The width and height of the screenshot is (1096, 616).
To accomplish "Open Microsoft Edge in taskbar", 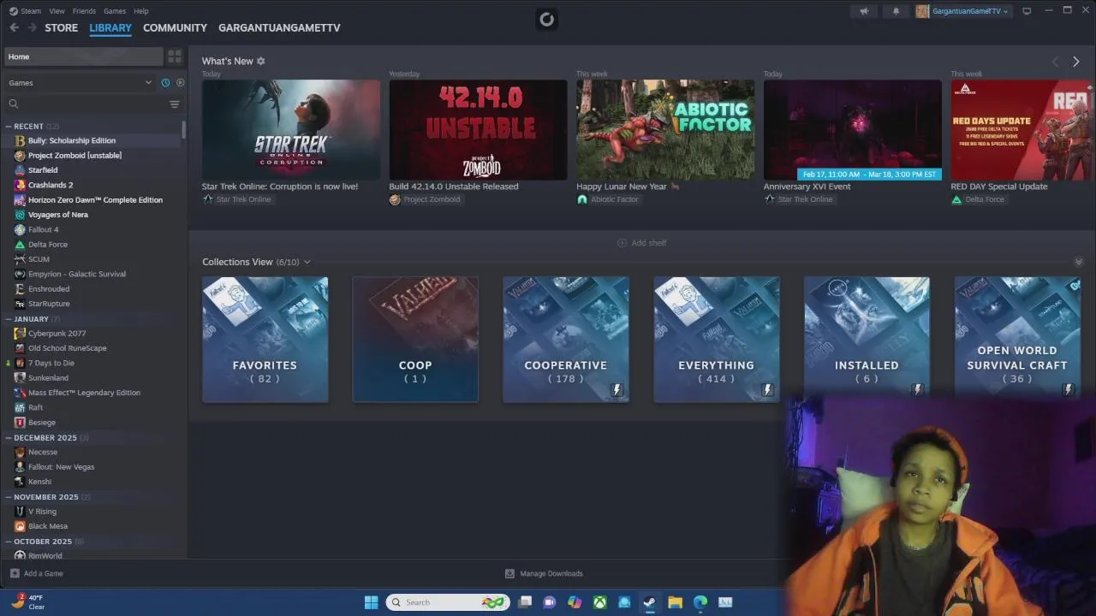I will click(x=700, y=602).
